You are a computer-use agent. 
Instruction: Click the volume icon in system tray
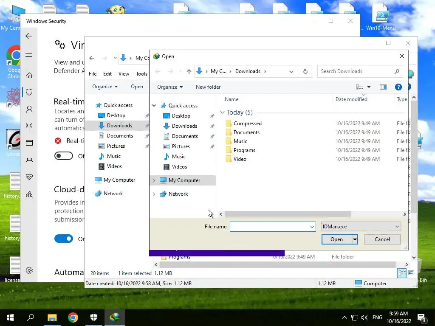click(x=364, y=318)
